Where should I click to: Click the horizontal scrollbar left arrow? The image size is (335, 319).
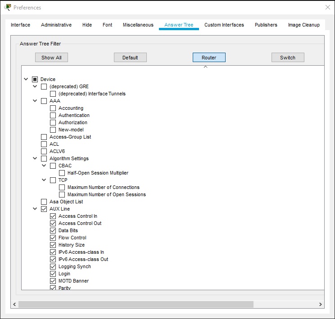point(14,304)
